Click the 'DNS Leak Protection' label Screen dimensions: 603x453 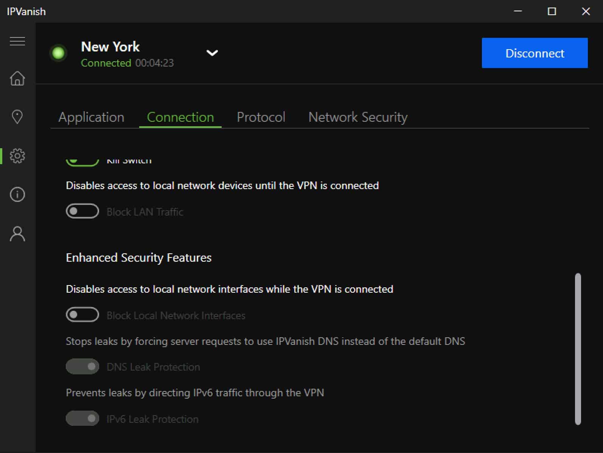pyautogui.click(x=153, y=367)
